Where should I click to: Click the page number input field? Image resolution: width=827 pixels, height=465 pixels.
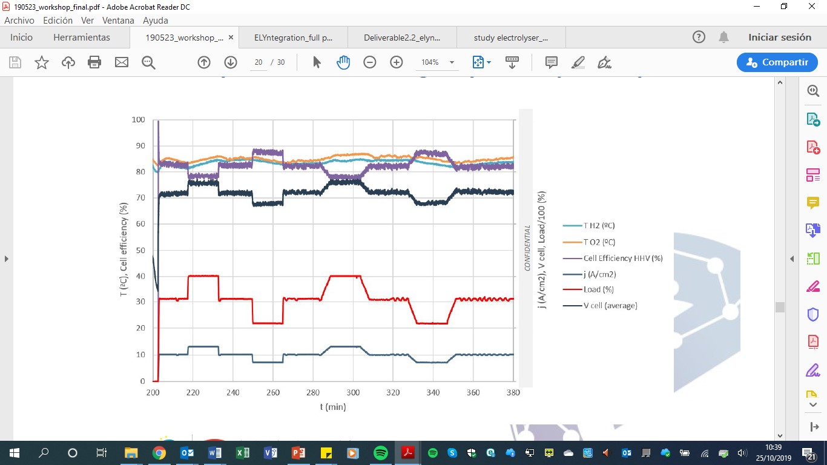pyautogui.click(x=259, y=62)
